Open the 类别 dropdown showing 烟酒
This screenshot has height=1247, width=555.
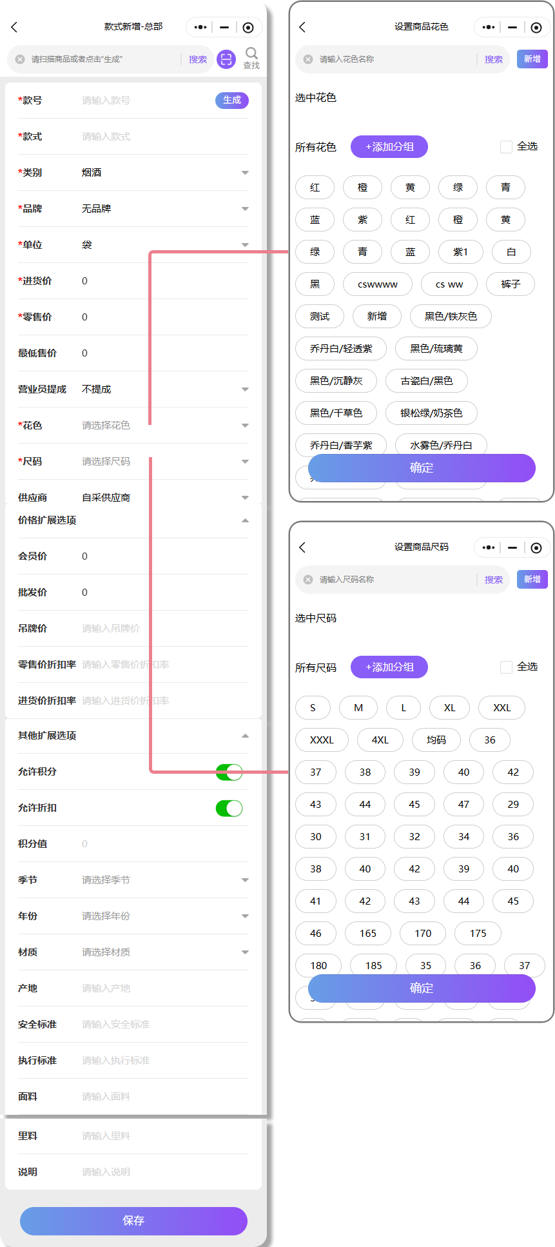(x=244, y=173)
